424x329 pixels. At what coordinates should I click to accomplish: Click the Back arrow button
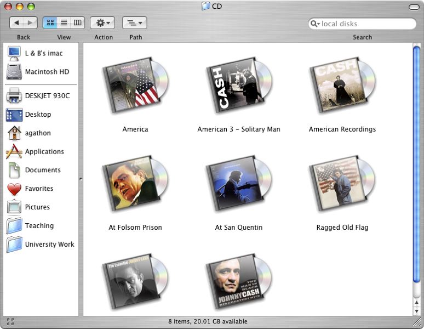coord(17,22)
